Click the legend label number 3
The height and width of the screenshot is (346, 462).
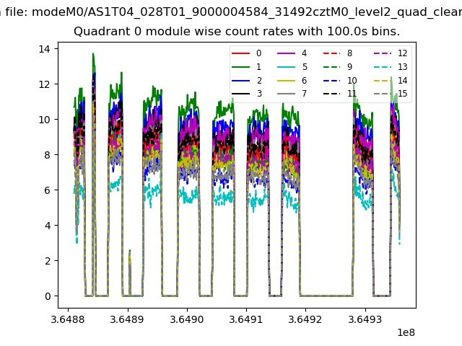tap(258, 94)
